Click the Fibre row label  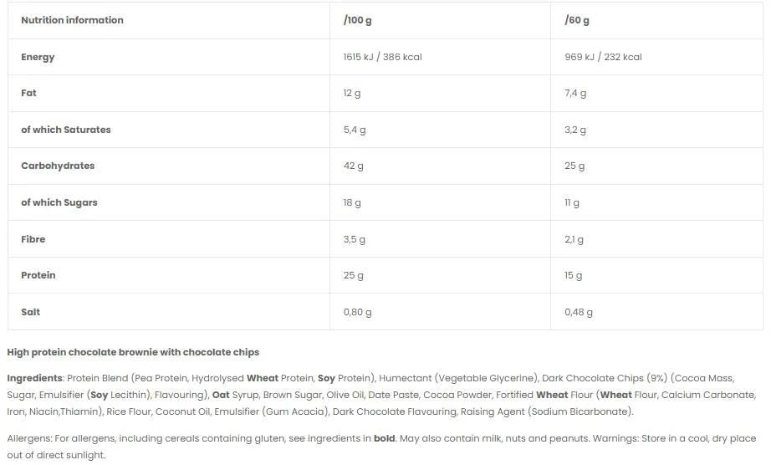point(33,239)
